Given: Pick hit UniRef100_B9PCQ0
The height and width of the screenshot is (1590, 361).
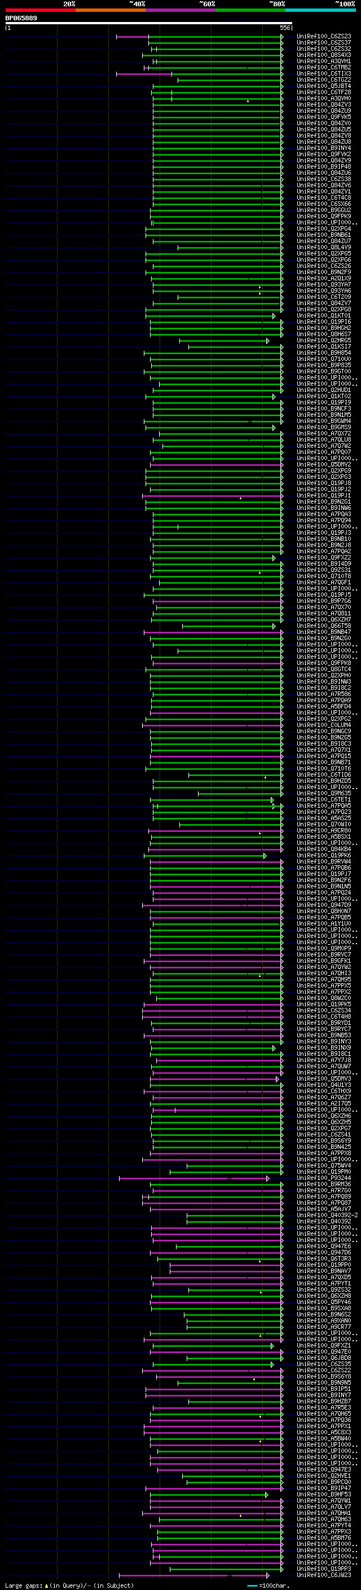Looking at the screenshot, I should pos(324,1482).
